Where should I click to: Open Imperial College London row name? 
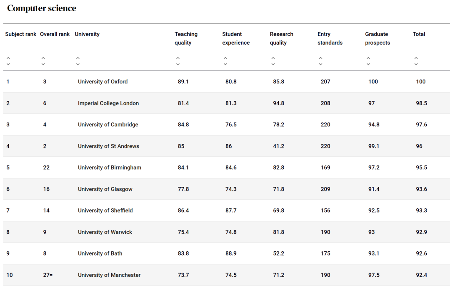click(108, 103)
